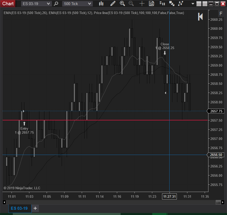Click the Entry 1 @ 2657.75 label

[24, 130]
